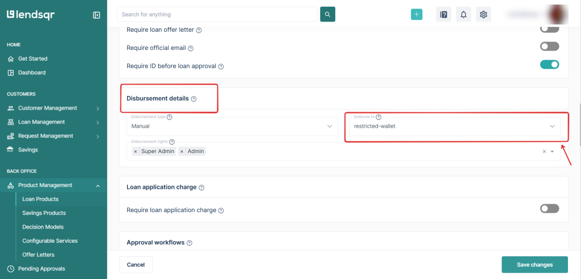Collapse the sidebar using the panel icon
The height and width of the screenshot is (279, 581).
(96, 15)
